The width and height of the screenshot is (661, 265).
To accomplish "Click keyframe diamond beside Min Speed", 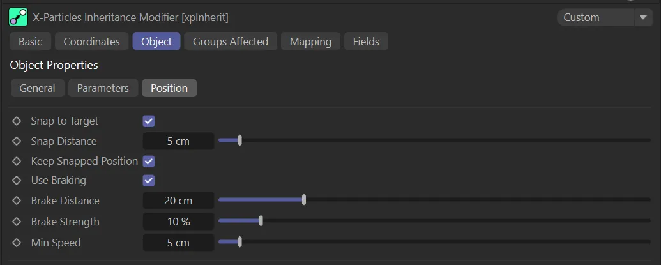I will point(17,243).
